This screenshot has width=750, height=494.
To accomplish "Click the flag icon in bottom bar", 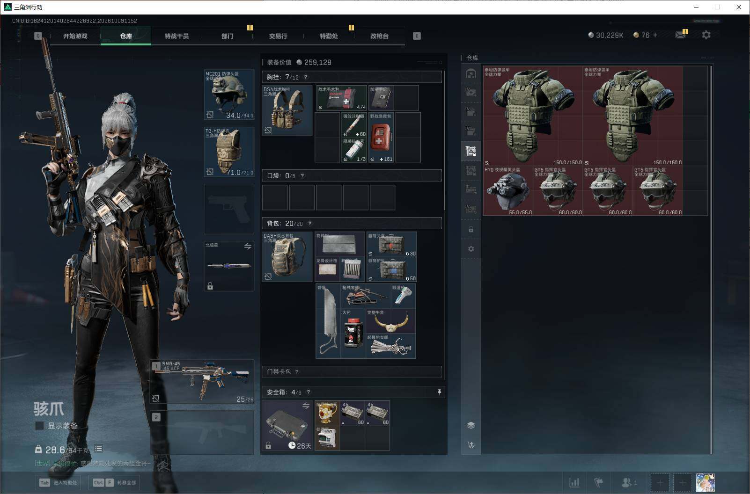I will pos(599,482).
